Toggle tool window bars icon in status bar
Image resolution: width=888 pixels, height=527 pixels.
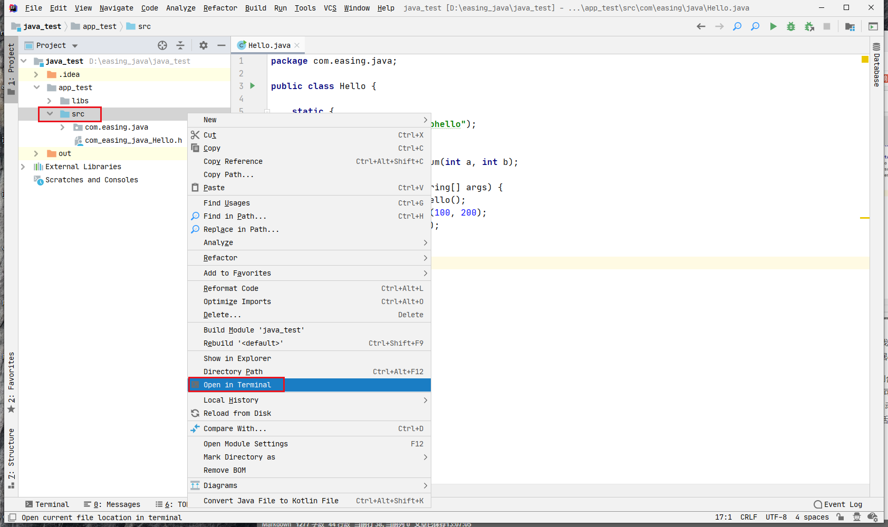[12, 518]
